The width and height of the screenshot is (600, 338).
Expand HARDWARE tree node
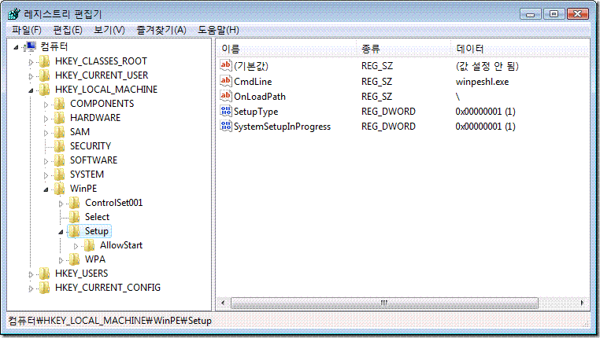(46, 119)
